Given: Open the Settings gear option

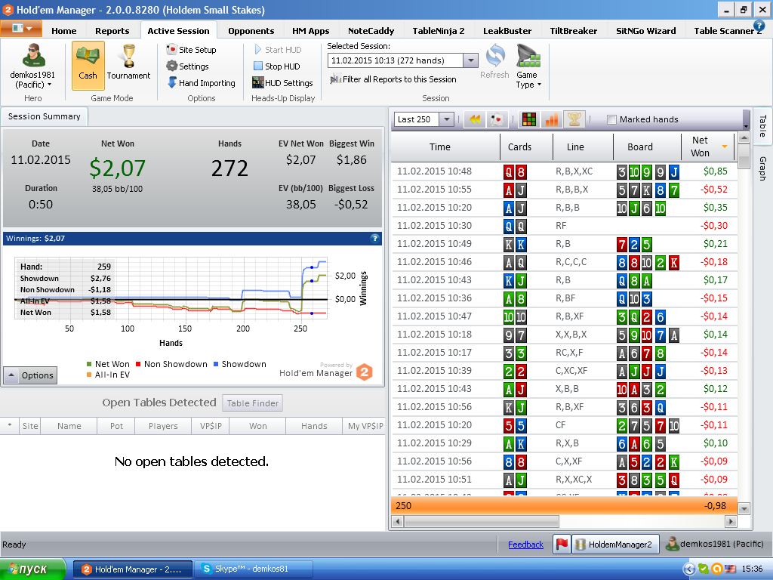Looking at the screenshot, I should (x=187, y=66).
